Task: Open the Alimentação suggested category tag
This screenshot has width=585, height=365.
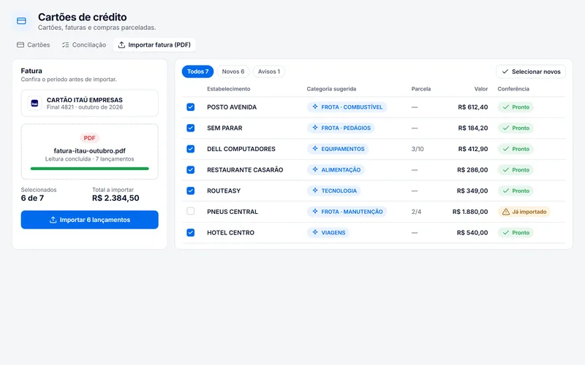Action: click(336, 170)
